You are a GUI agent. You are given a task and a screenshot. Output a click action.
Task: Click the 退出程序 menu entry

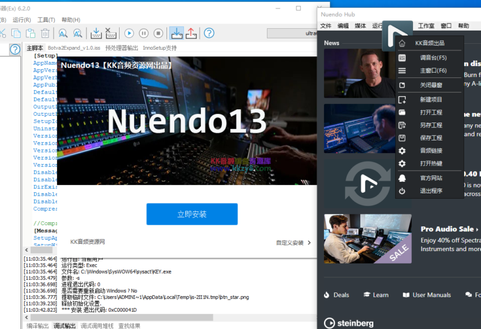point(431,191)
